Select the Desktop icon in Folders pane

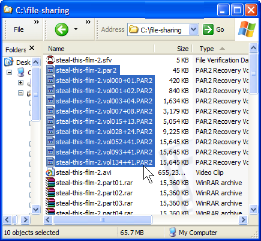pos(9,62)
